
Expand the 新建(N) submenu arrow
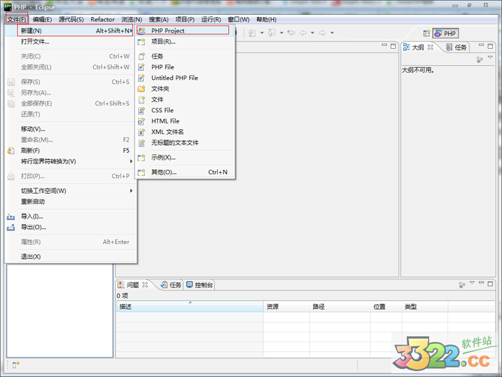131,31
